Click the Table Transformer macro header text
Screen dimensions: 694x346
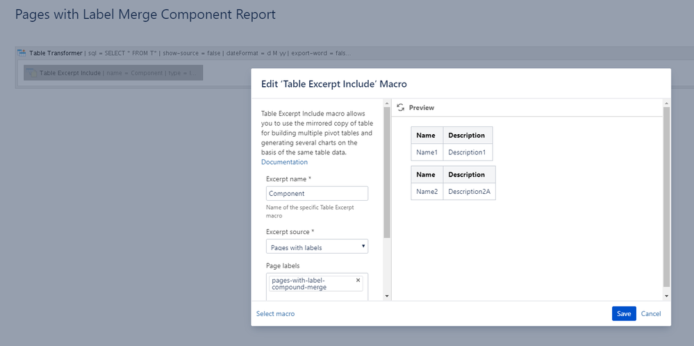(x=56, y=53)
